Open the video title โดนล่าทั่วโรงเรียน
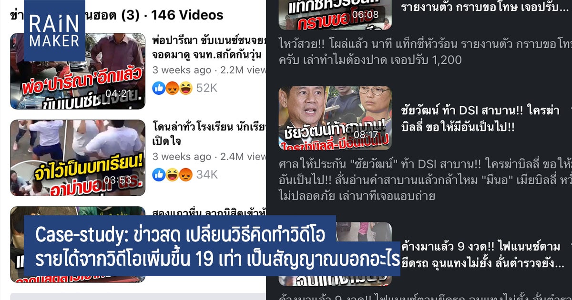 (x=209, y=134)
